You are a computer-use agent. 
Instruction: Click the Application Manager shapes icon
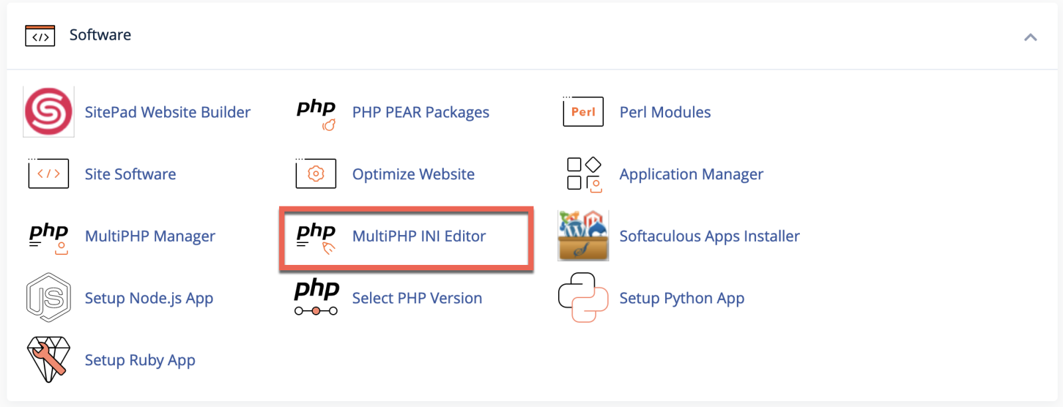click(584, 175)
